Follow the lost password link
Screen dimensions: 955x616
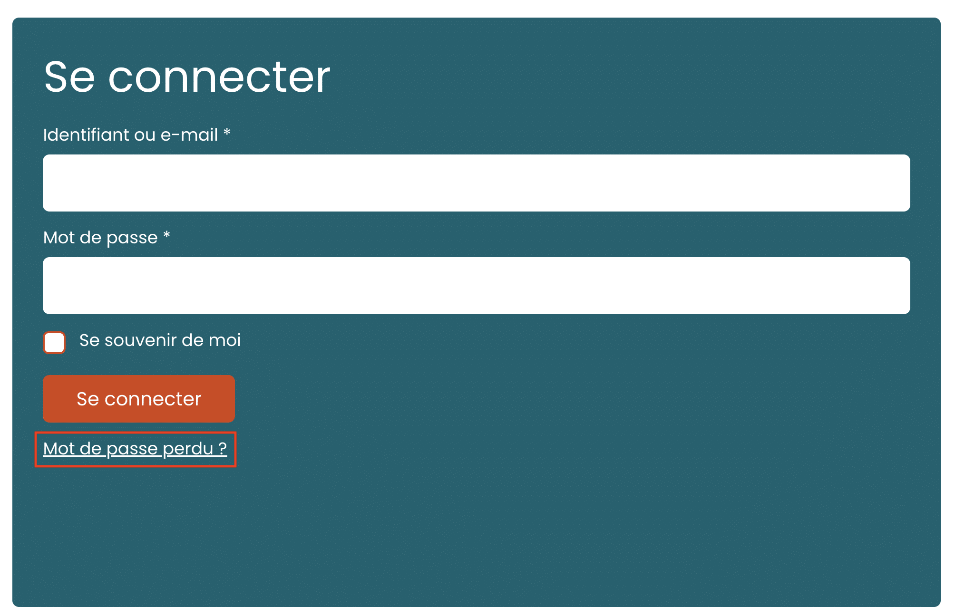click(x=135, y=449)
